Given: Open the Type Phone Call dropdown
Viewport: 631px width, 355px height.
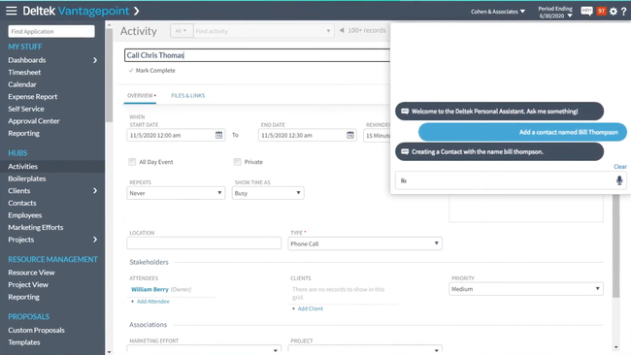Looking at the screenshot, I should point(365,243).
